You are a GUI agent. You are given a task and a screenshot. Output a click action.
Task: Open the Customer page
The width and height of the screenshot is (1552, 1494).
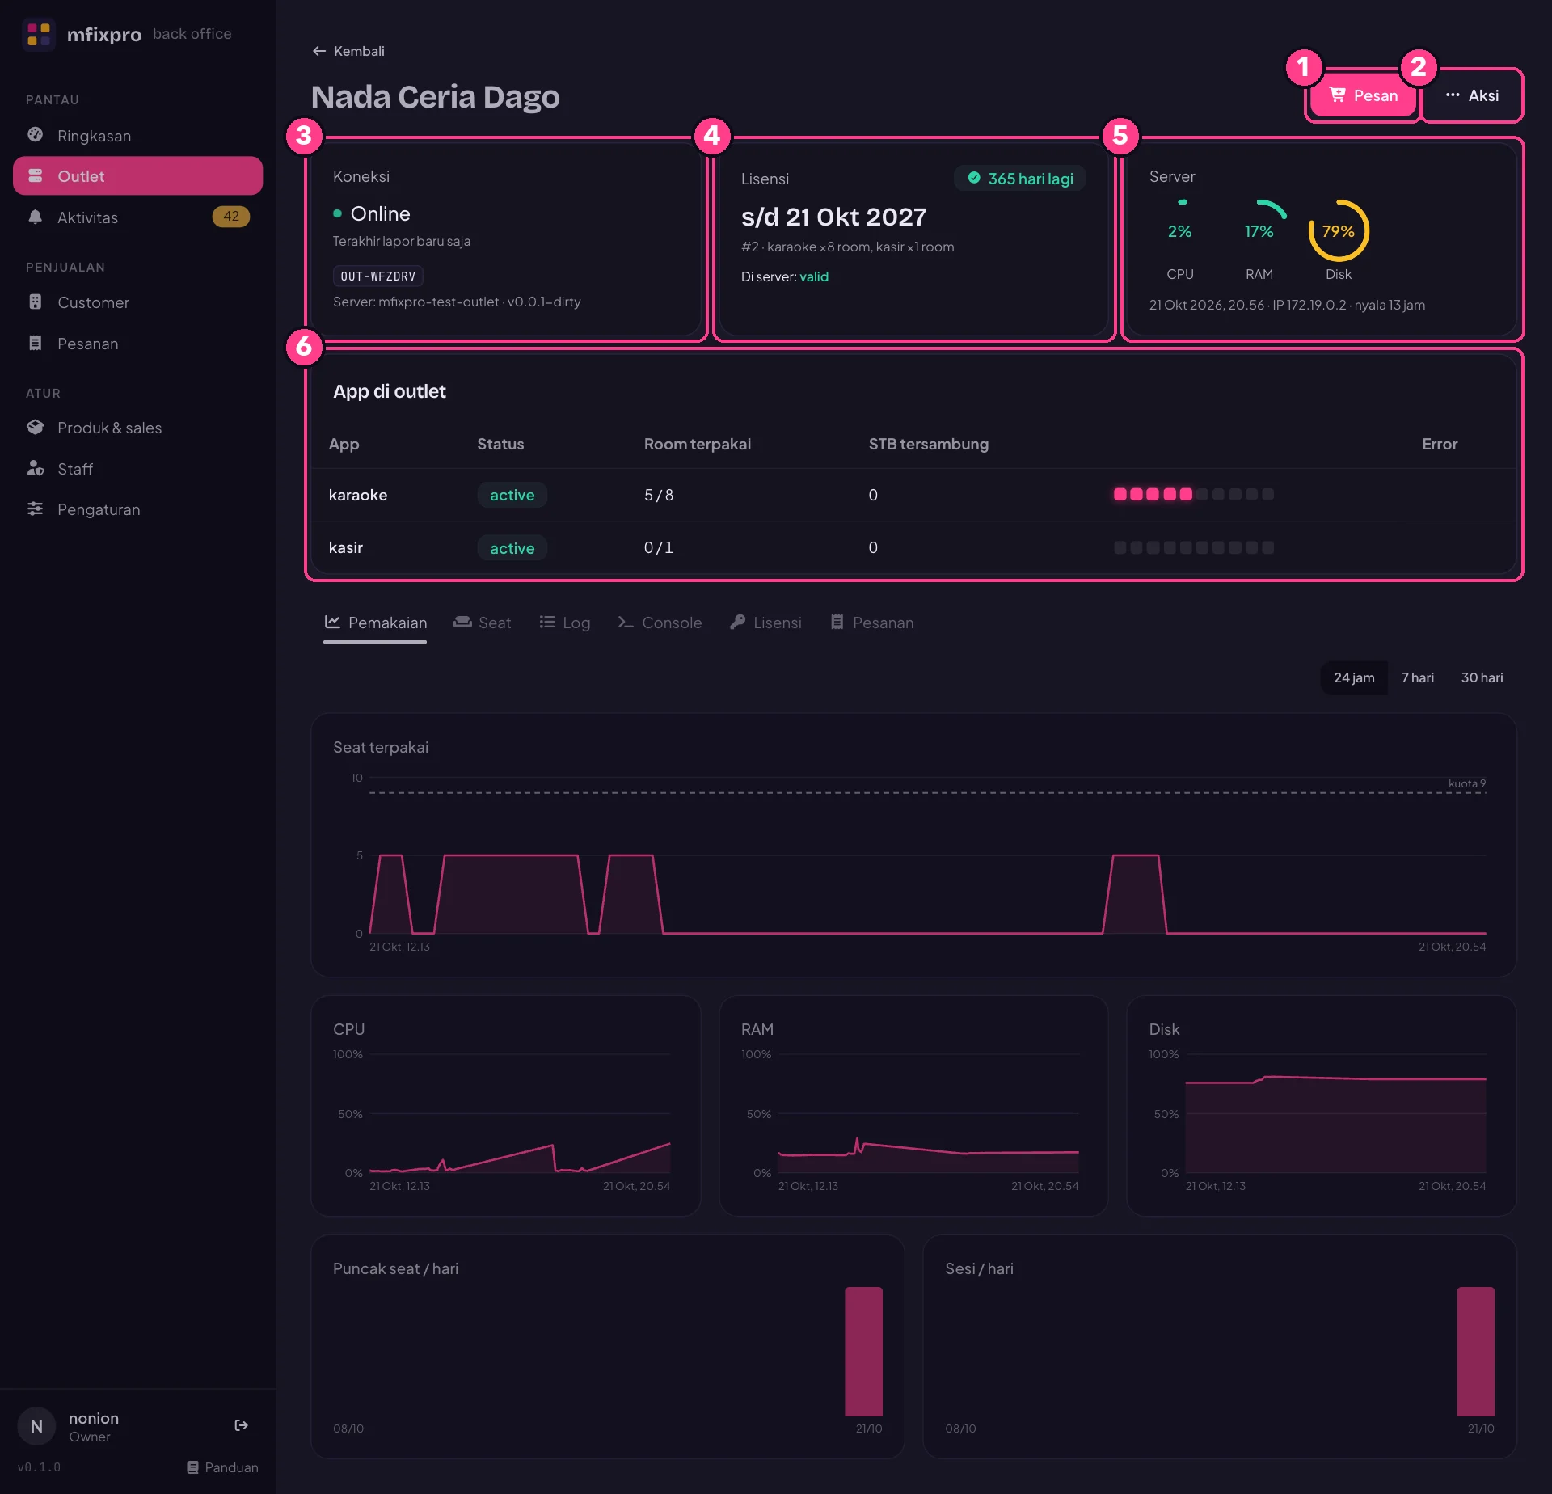pos(137,302)
